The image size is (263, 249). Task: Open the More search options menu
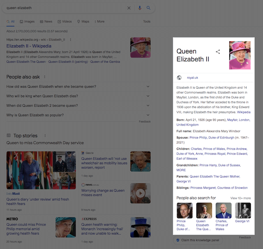click(x=99, y=22)
